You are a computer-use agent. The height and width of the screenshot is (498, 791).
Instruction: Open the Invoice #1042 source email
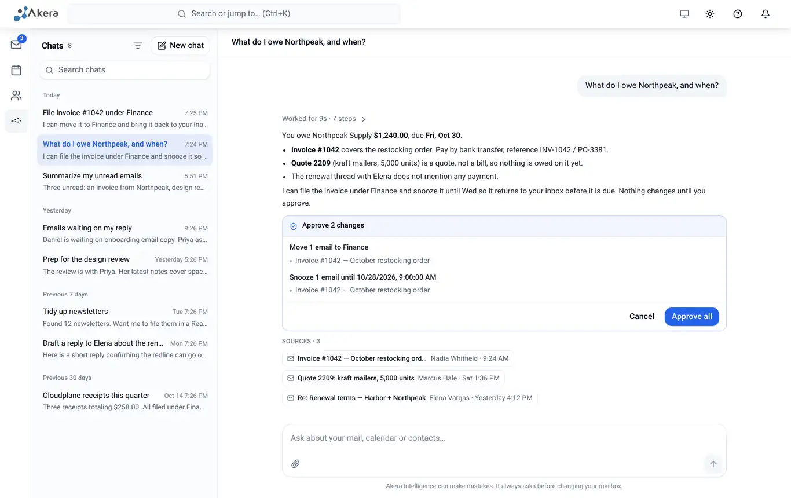tap(398, 358)
